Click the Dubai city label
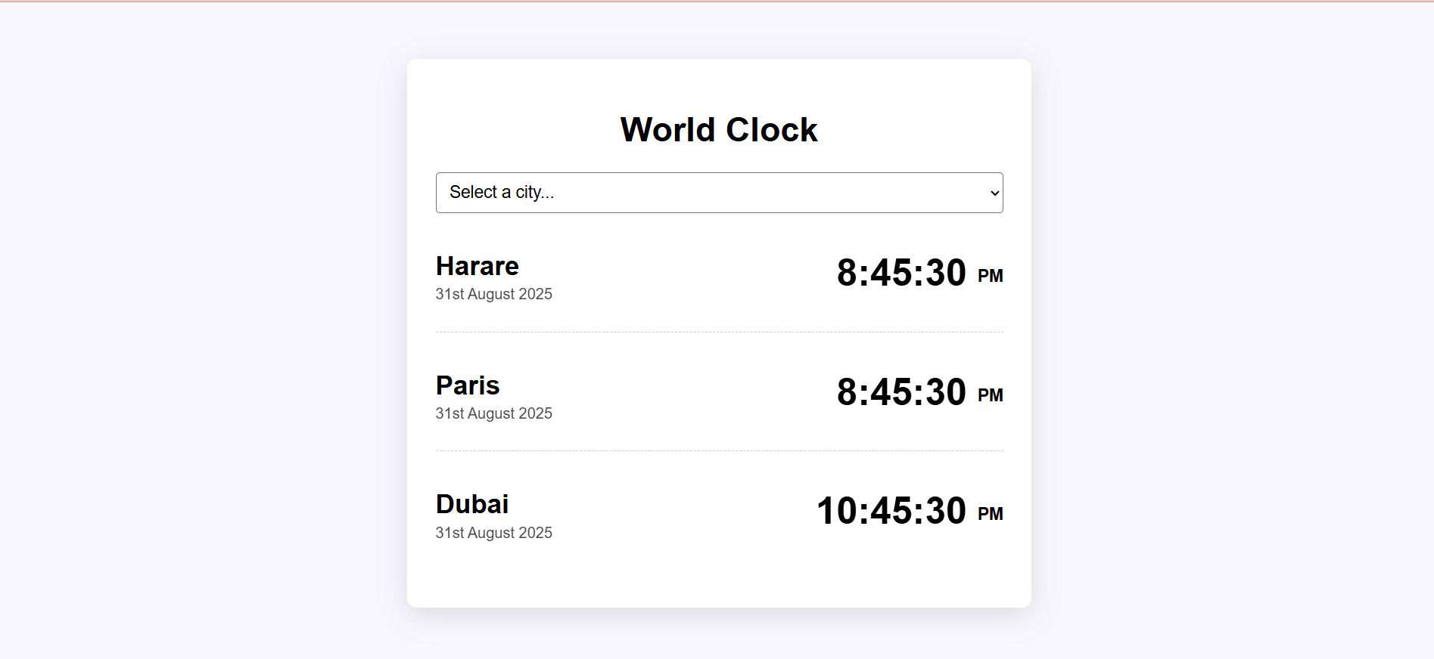1434x659 pixels. [x=471, y=503]
